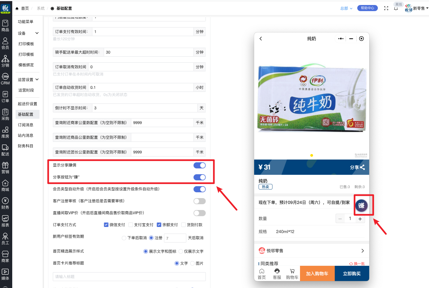Viewport: 429px width, 288px height.
Task: Open the 商城 sidebar module
Action: pos(5,186)
